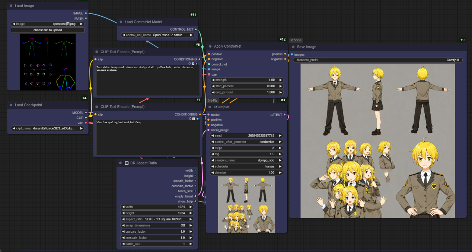The image size is (472, 252).
Task: Click the speaker icon in the positive prompt node
Action: click(x=197, y=64)
